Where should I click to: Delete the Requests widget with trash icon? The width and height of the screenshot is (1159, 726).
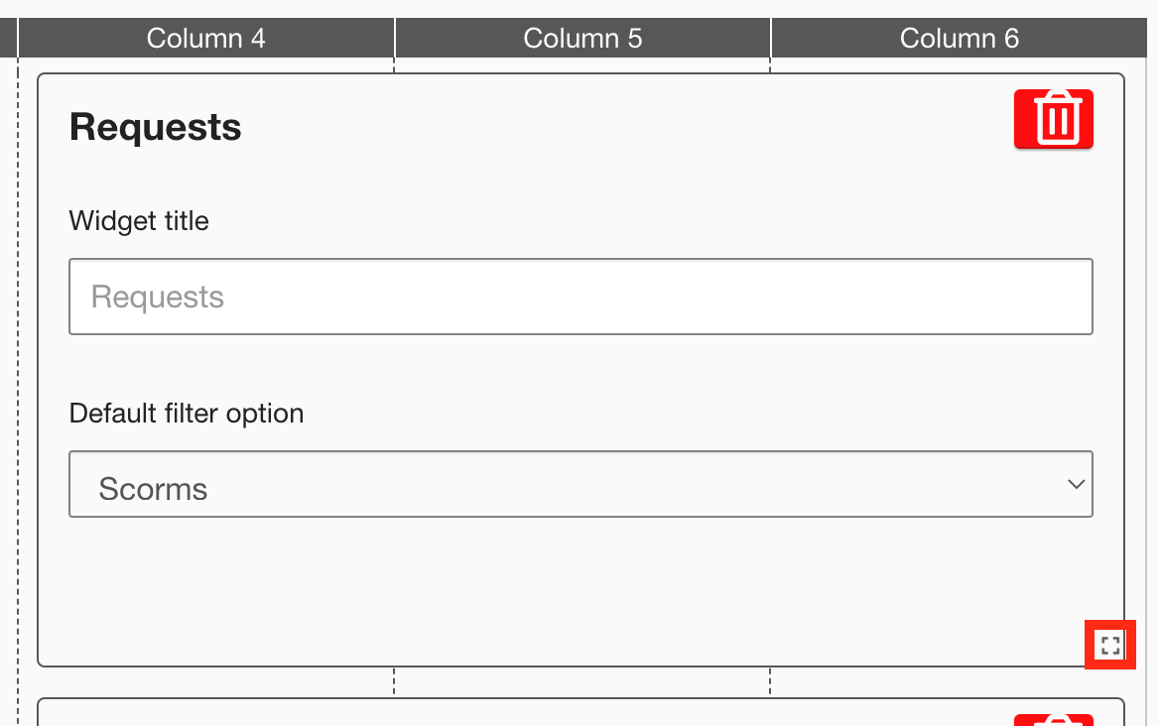coord(1053,119)
